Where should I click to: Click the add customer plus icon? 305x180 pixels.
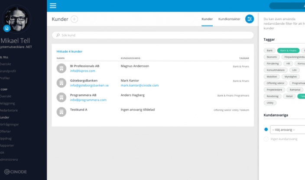pyautogui.click(x=75, y=19)
